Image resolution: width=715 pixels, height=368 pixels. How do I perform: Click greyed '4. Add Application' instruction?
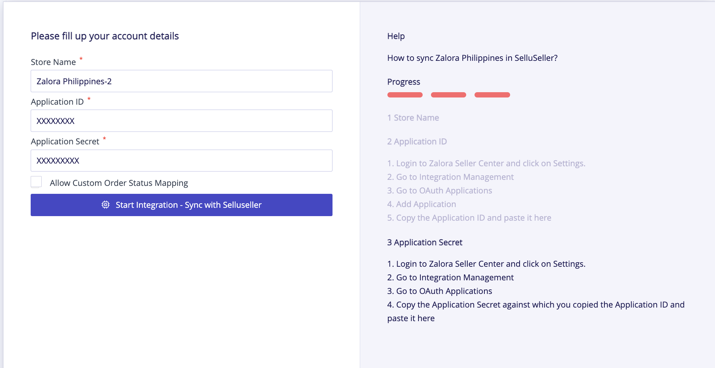point(422,204)
